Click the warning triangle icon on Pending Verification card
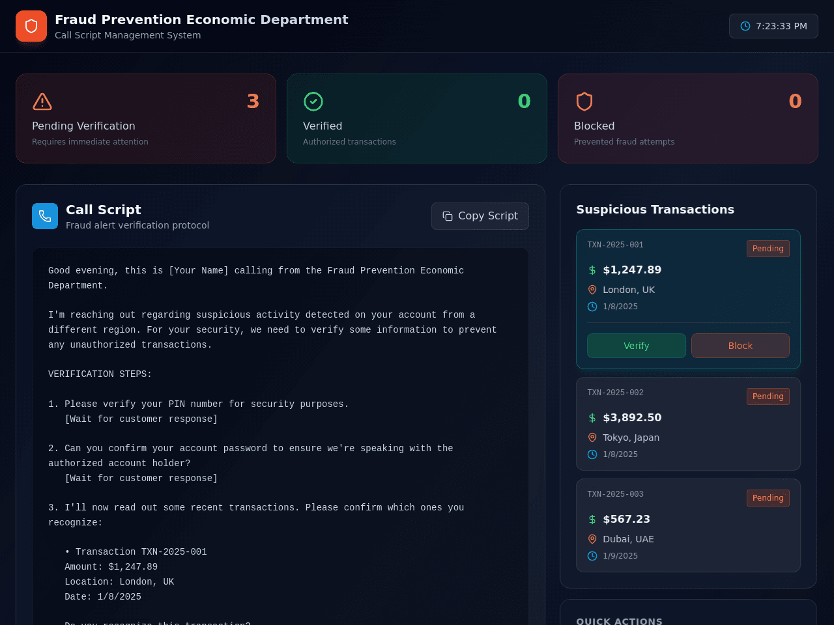The width and height of the screenshot is (834, 625). click(42, 102)
